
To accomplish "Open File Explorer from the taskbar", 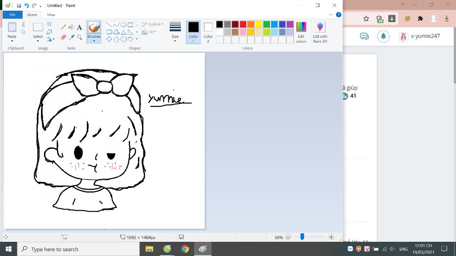I will tap(149, 249).
